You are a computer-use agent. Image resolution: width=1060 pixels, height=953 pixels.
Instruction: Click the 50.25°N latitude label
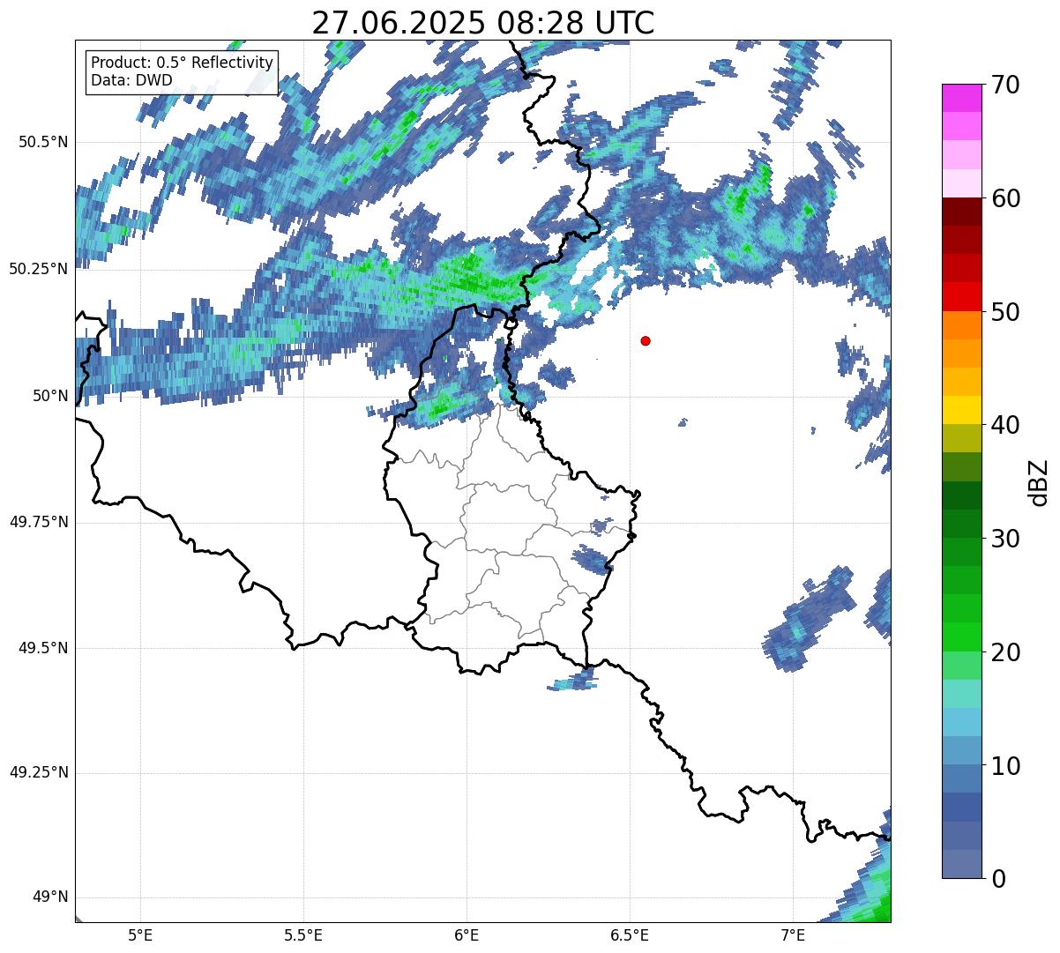pyautogui.click(x=39, y=269)
